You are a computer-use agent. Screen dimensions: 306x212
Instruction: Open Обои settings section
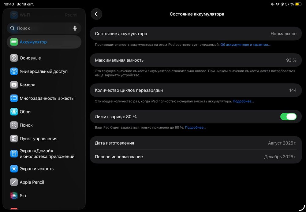[x=44, y=112]
